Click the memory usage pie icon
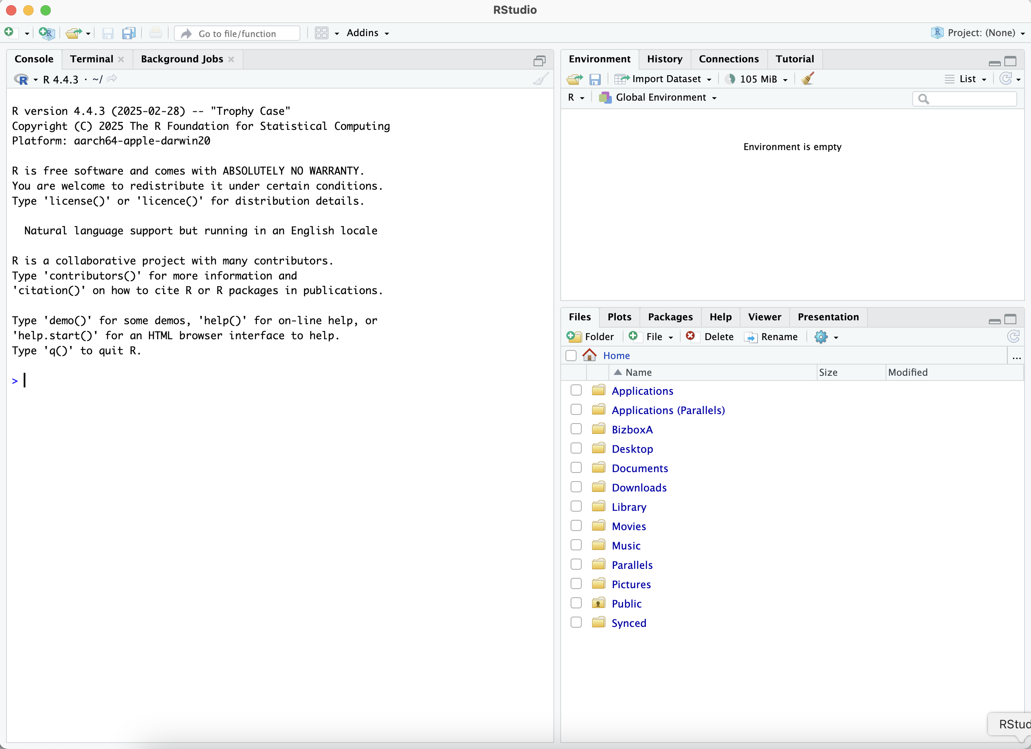1031x749 pixels. point(730,79)
